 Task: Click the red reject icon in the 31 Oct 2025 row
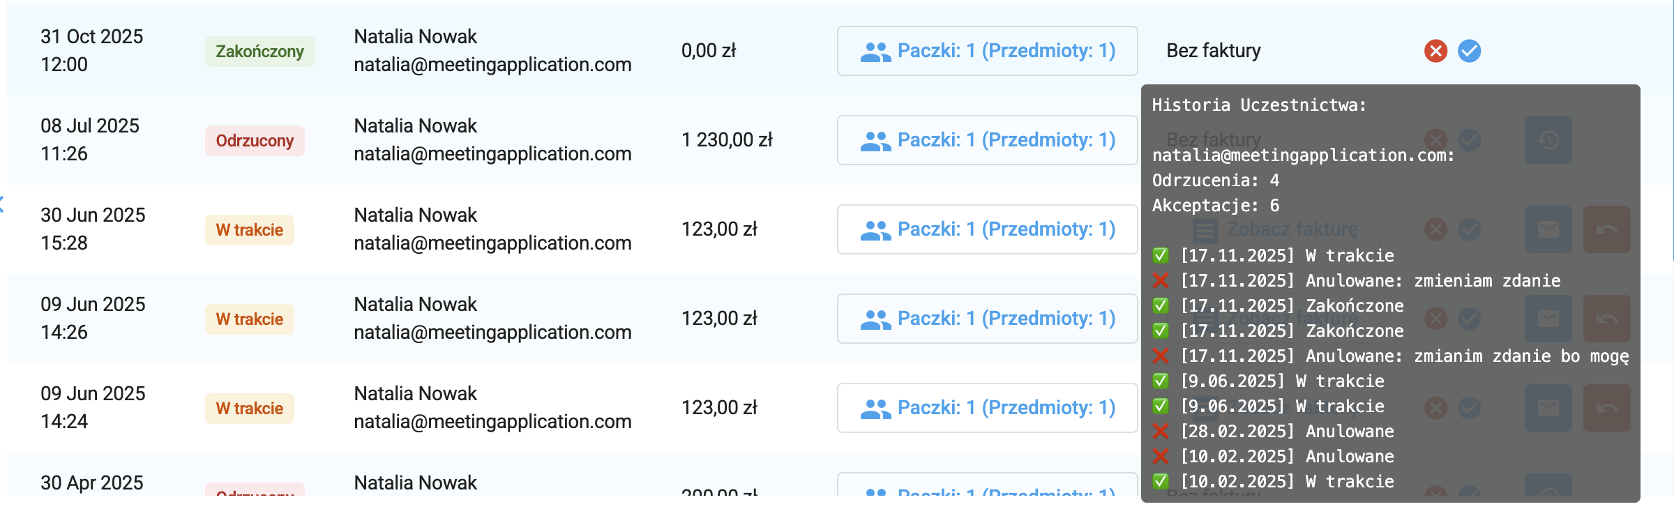point(1435,51)
